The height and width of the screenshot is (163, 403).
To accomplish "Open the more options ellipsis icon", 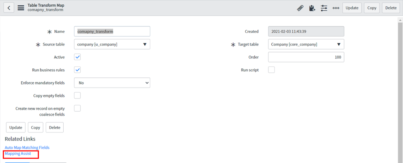I will (x=336, y=8).
